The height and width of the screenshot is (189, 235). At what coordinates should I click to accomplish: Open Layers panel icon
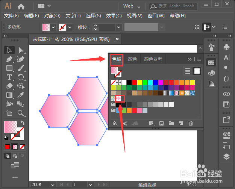(226, 157)
